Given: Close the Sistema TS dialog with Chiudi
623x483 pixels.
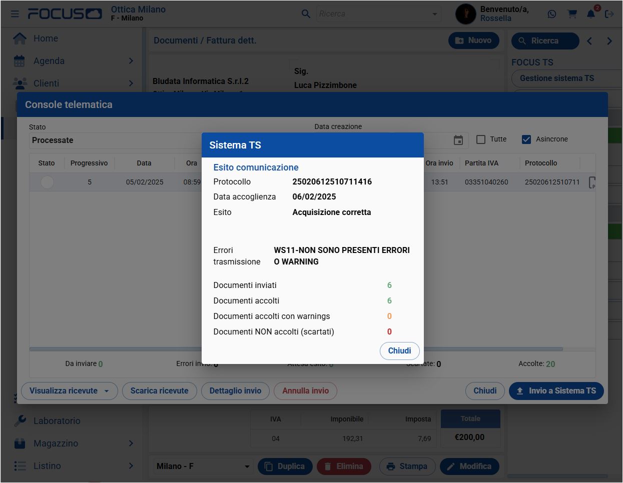Looking at the screenshot, I should coord(399,351).
